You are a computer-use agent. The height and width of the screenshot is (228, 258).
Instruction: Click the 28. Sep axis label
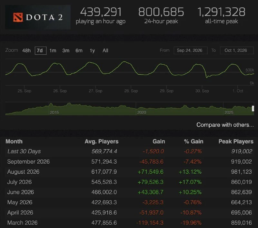tap(131, 91)
